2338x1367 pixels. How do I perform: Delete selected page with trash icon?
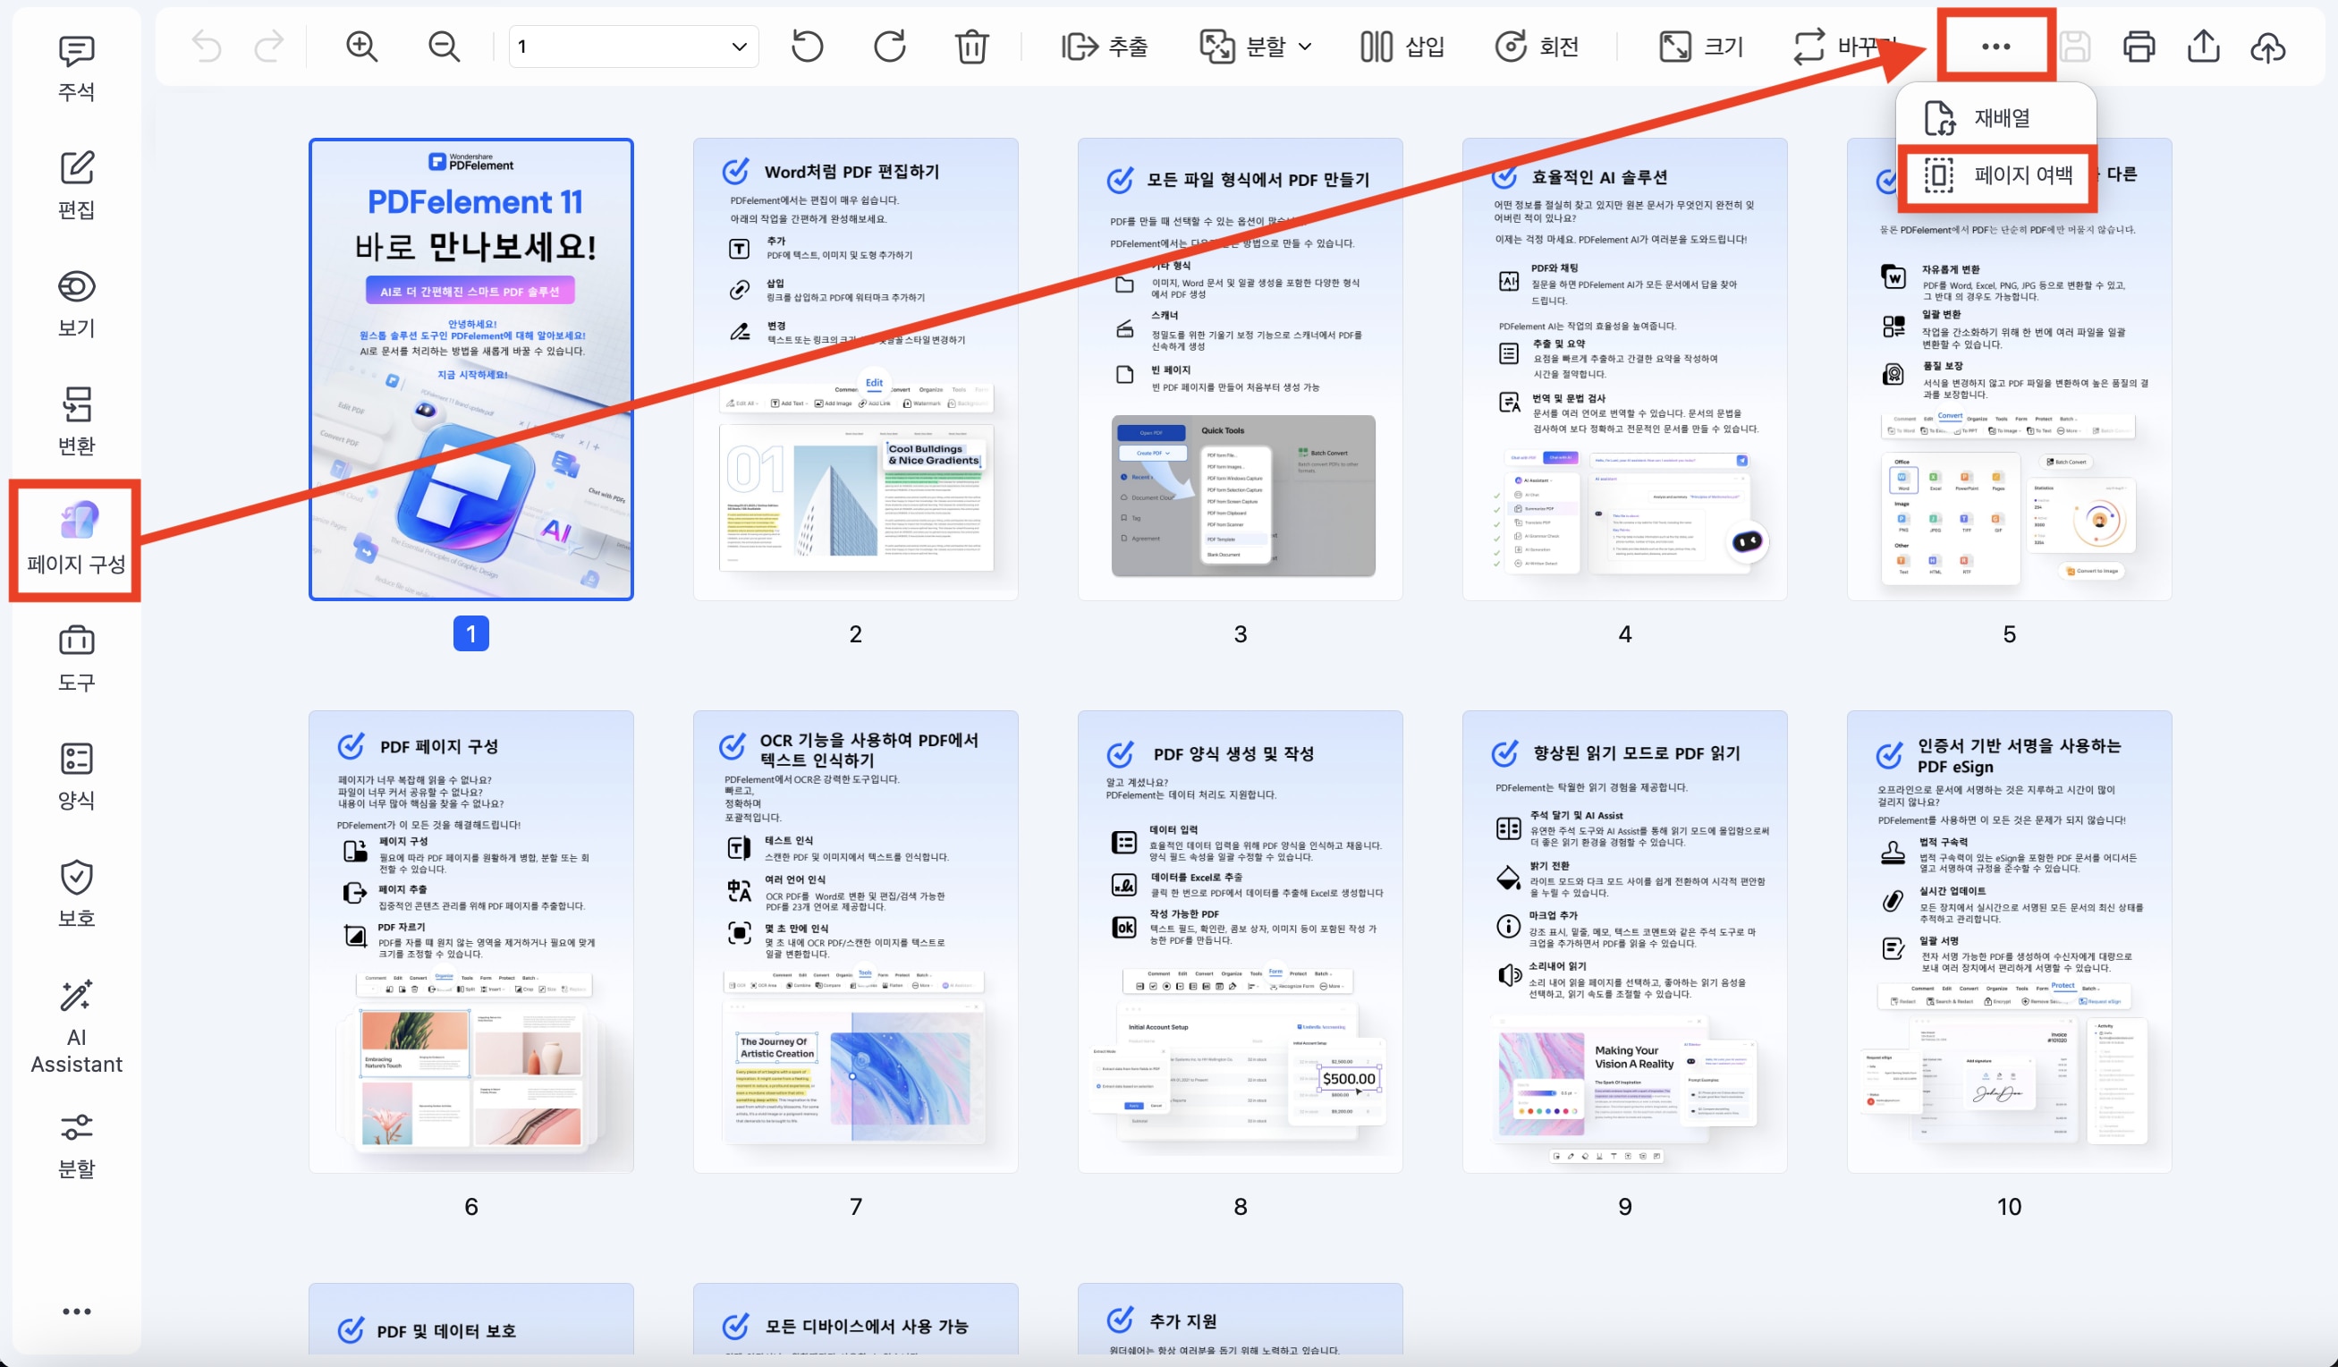point(971,46)
